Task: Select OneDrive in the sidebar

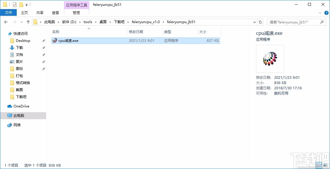Action: pyautogui.click(x=21, y=106)
